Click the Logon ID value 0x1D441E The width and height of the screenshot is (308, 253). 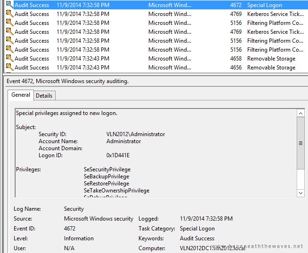(x=118, y=155)
